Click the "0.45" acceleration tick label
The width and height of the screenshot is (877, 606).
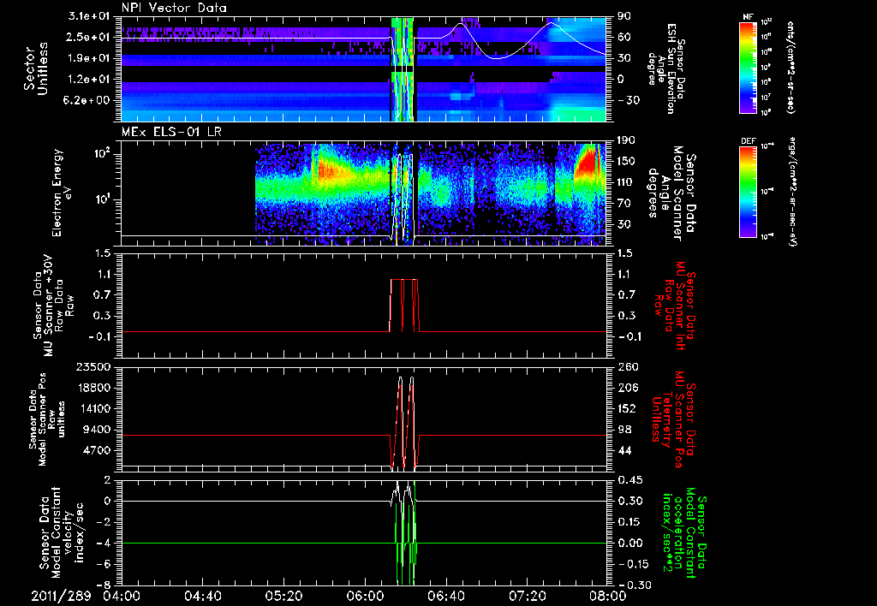[x=631, y=480]
